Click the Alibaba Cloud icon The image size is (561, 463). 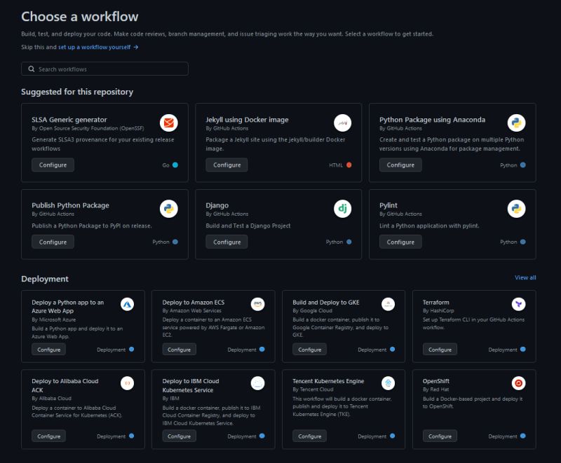[x=127, y=383]
